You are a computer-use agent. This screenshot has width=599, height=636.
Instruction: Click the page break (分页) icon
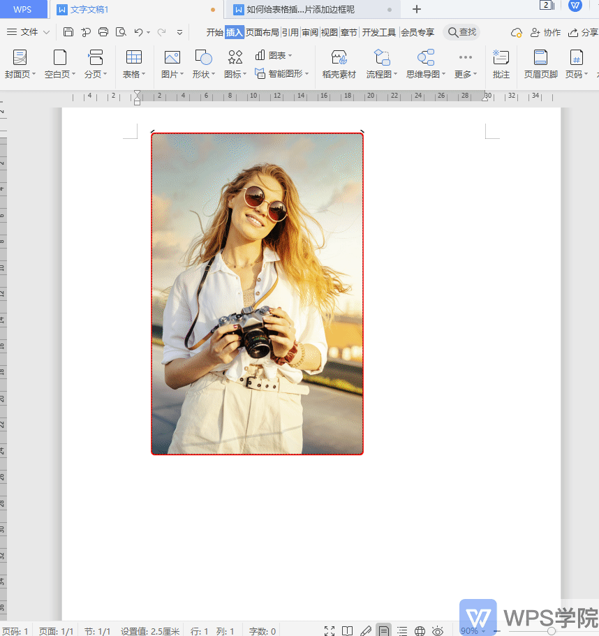pos(96,57)
